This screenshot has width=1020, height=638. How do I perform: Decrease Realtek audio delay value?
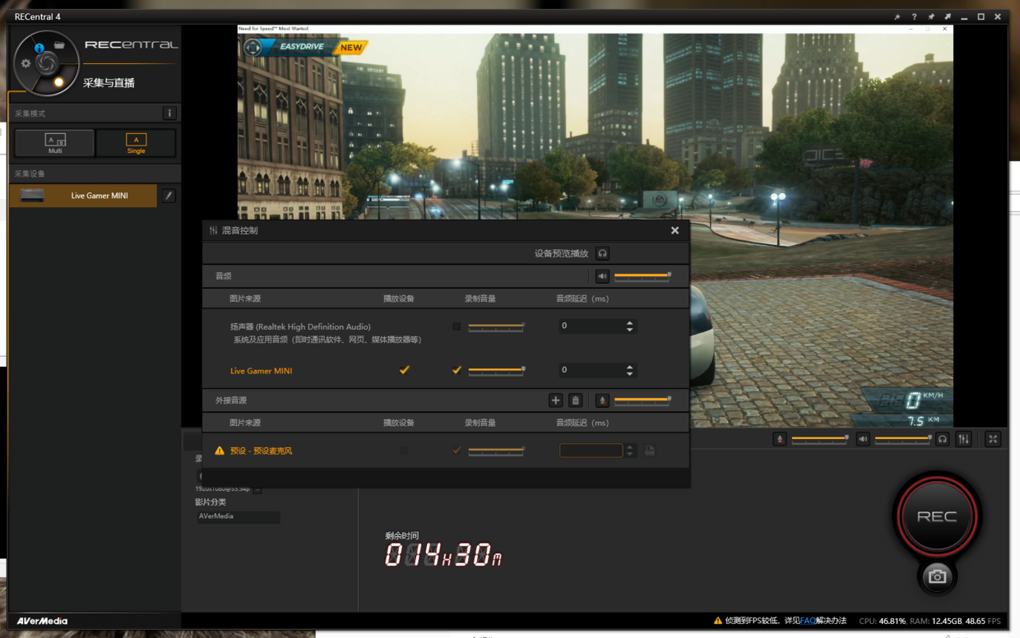pos(630,330)
